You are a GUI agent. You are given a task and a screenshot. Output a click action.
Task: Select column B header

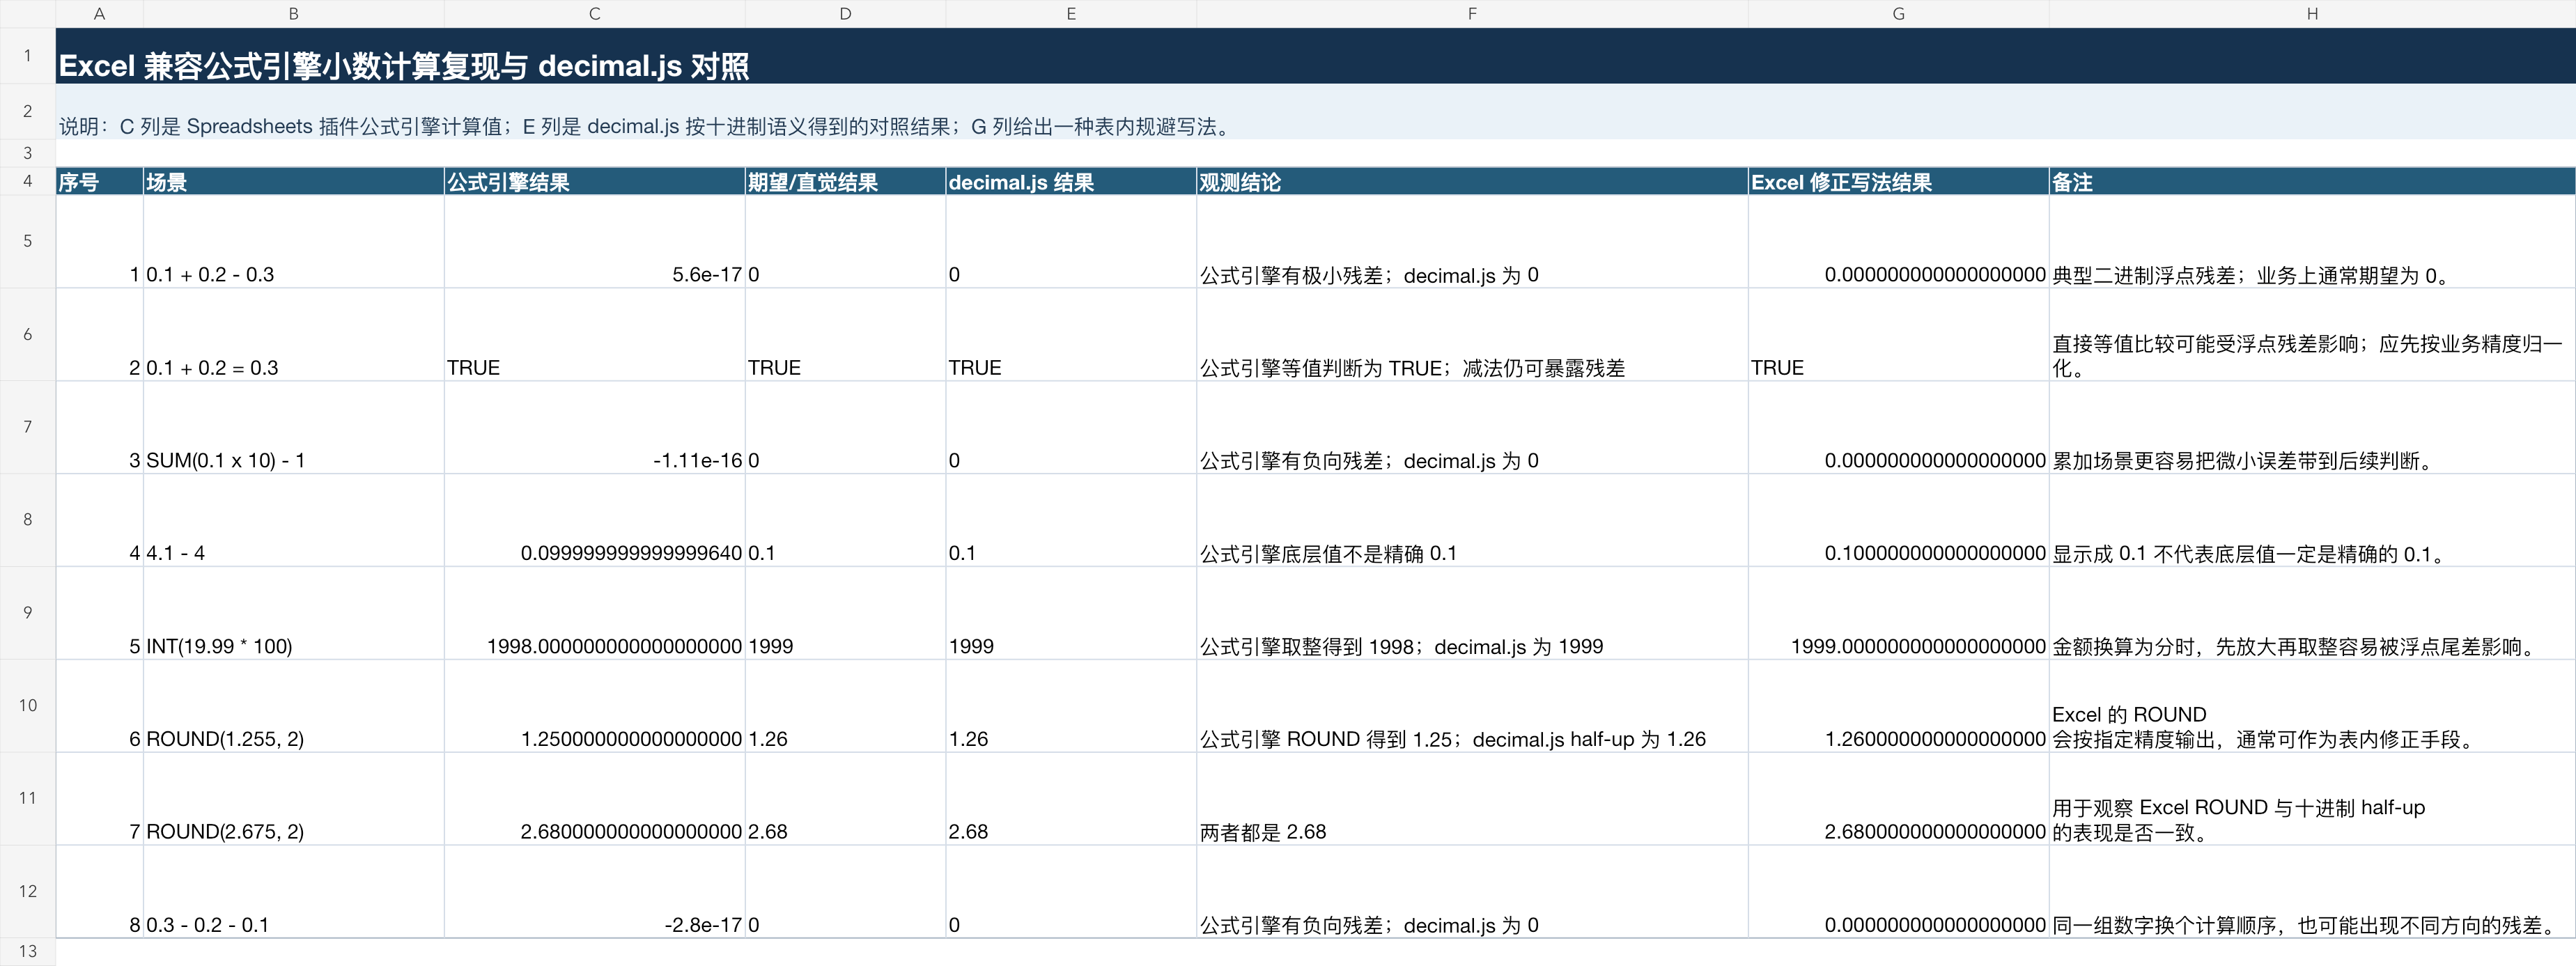[293, 14]
